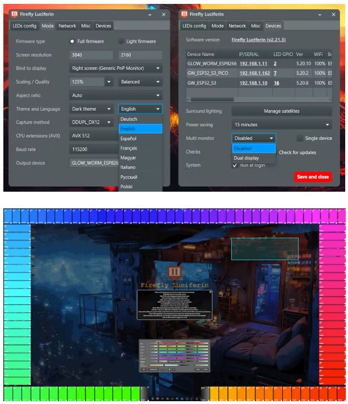Choose Français from the language list
The width and height of the screenshot is (348, 404).
click(129, 148)
